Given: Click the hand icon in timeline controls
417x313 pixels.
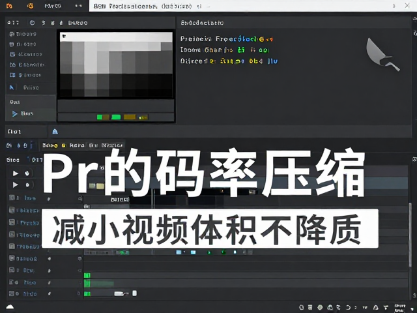Looking at the screenshot, I should [x=27, y=173].
